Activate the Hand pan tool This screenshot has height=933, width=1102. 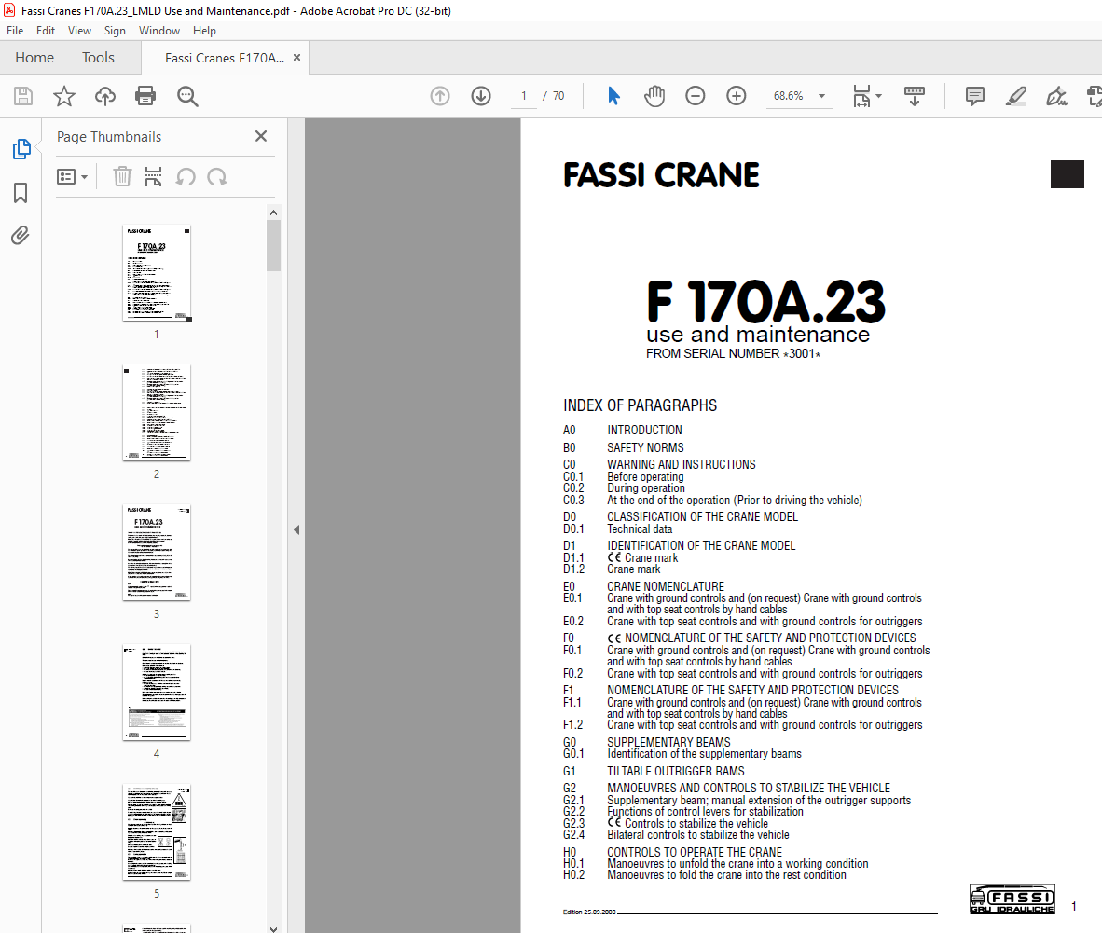[654, 96]
